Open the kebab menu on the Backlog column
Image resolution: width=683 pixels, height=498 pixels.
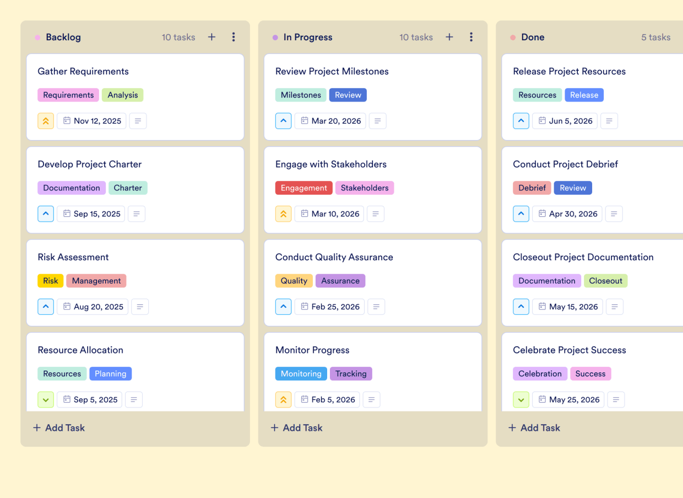tap(234, 37)
